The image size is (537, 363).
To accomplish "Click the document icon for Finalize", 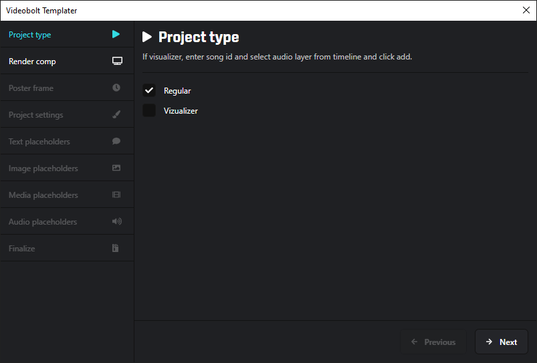I will pos(116,248).
